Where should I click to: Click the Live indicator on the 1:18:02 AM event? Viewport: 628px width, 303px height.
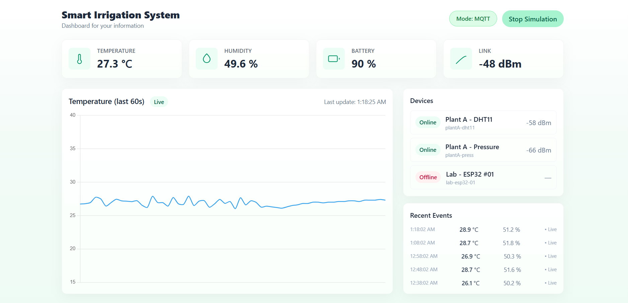(x=550, y=229)
